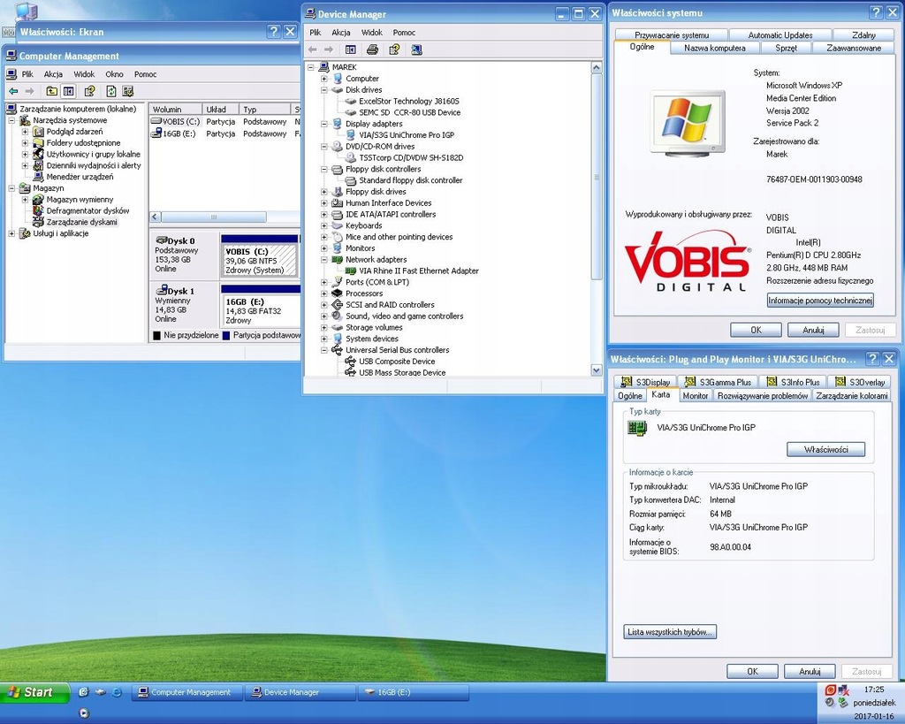
Task: Expand Sound, video and game controllers
Action: click(x=323, y=316)
